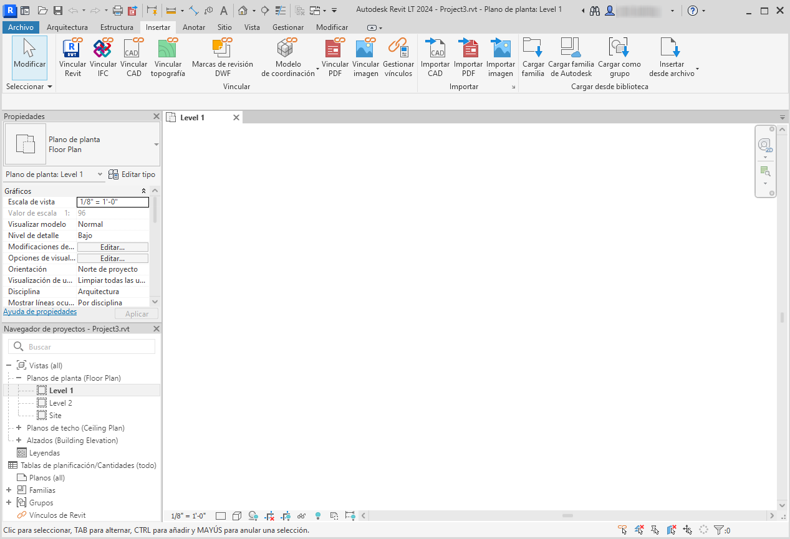Click Editar button for Modificaciones de visibilidad
The image size is (790, 539).
[113, 247]
